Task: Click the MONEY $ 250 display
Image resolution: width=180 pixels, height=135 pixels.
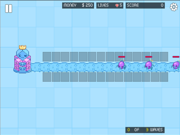Action: tap(78, 5)
